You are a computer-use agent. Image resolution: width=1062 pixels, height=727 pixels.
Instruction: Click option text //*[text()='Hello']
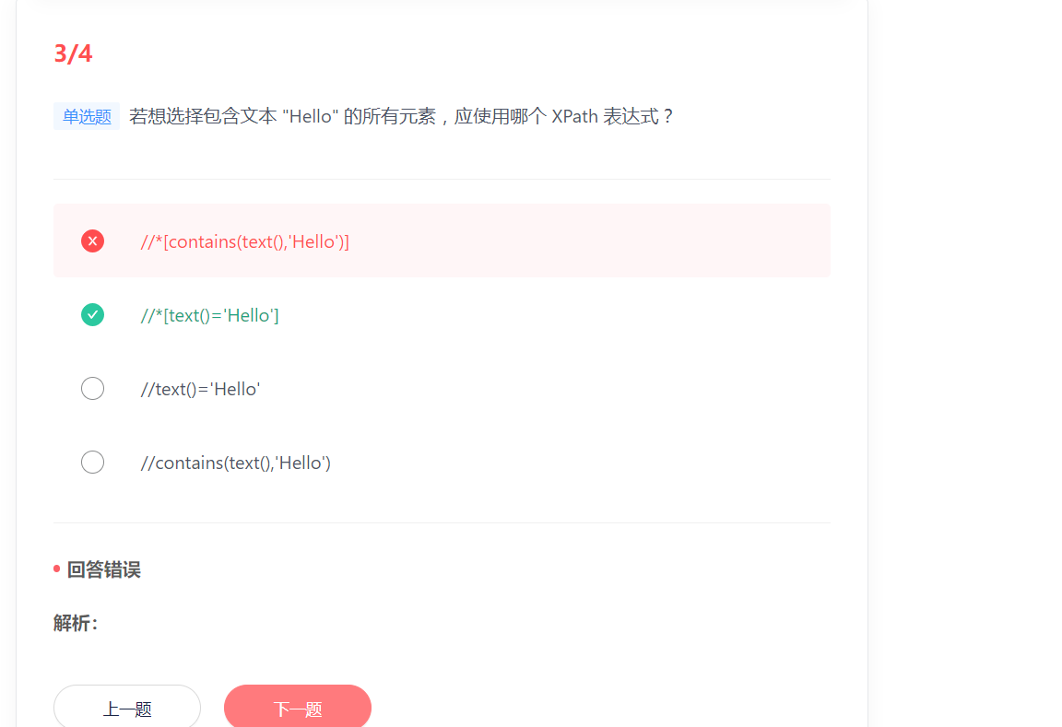(x=209, y=315)
